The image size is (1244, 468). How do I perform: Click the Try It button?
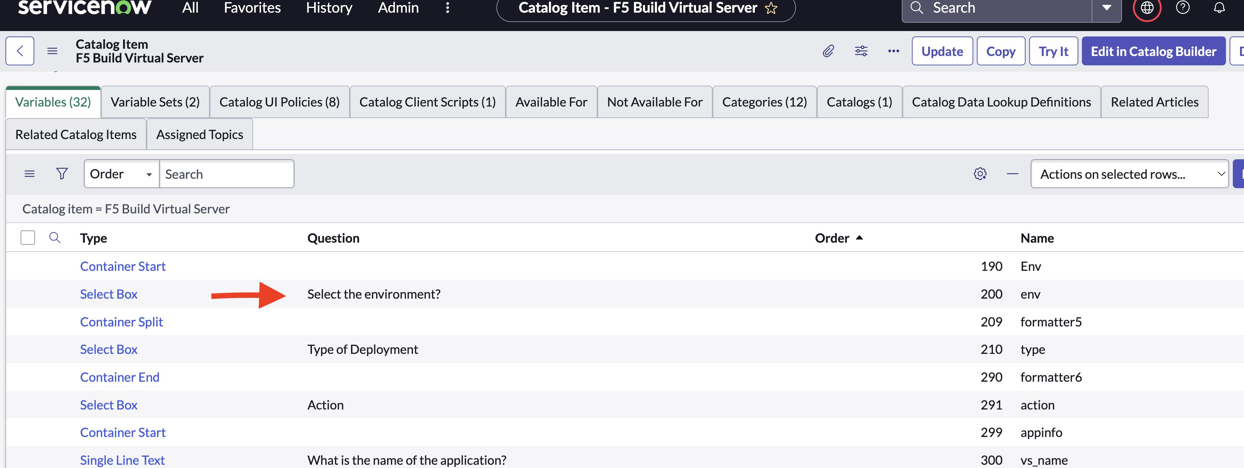[1053, 51]
